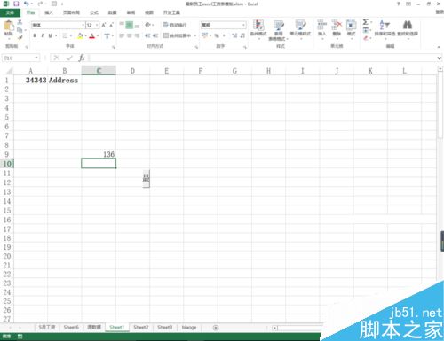Open the font name dropdown
Viewport: 444px width, 341px height.
[83, 25]
